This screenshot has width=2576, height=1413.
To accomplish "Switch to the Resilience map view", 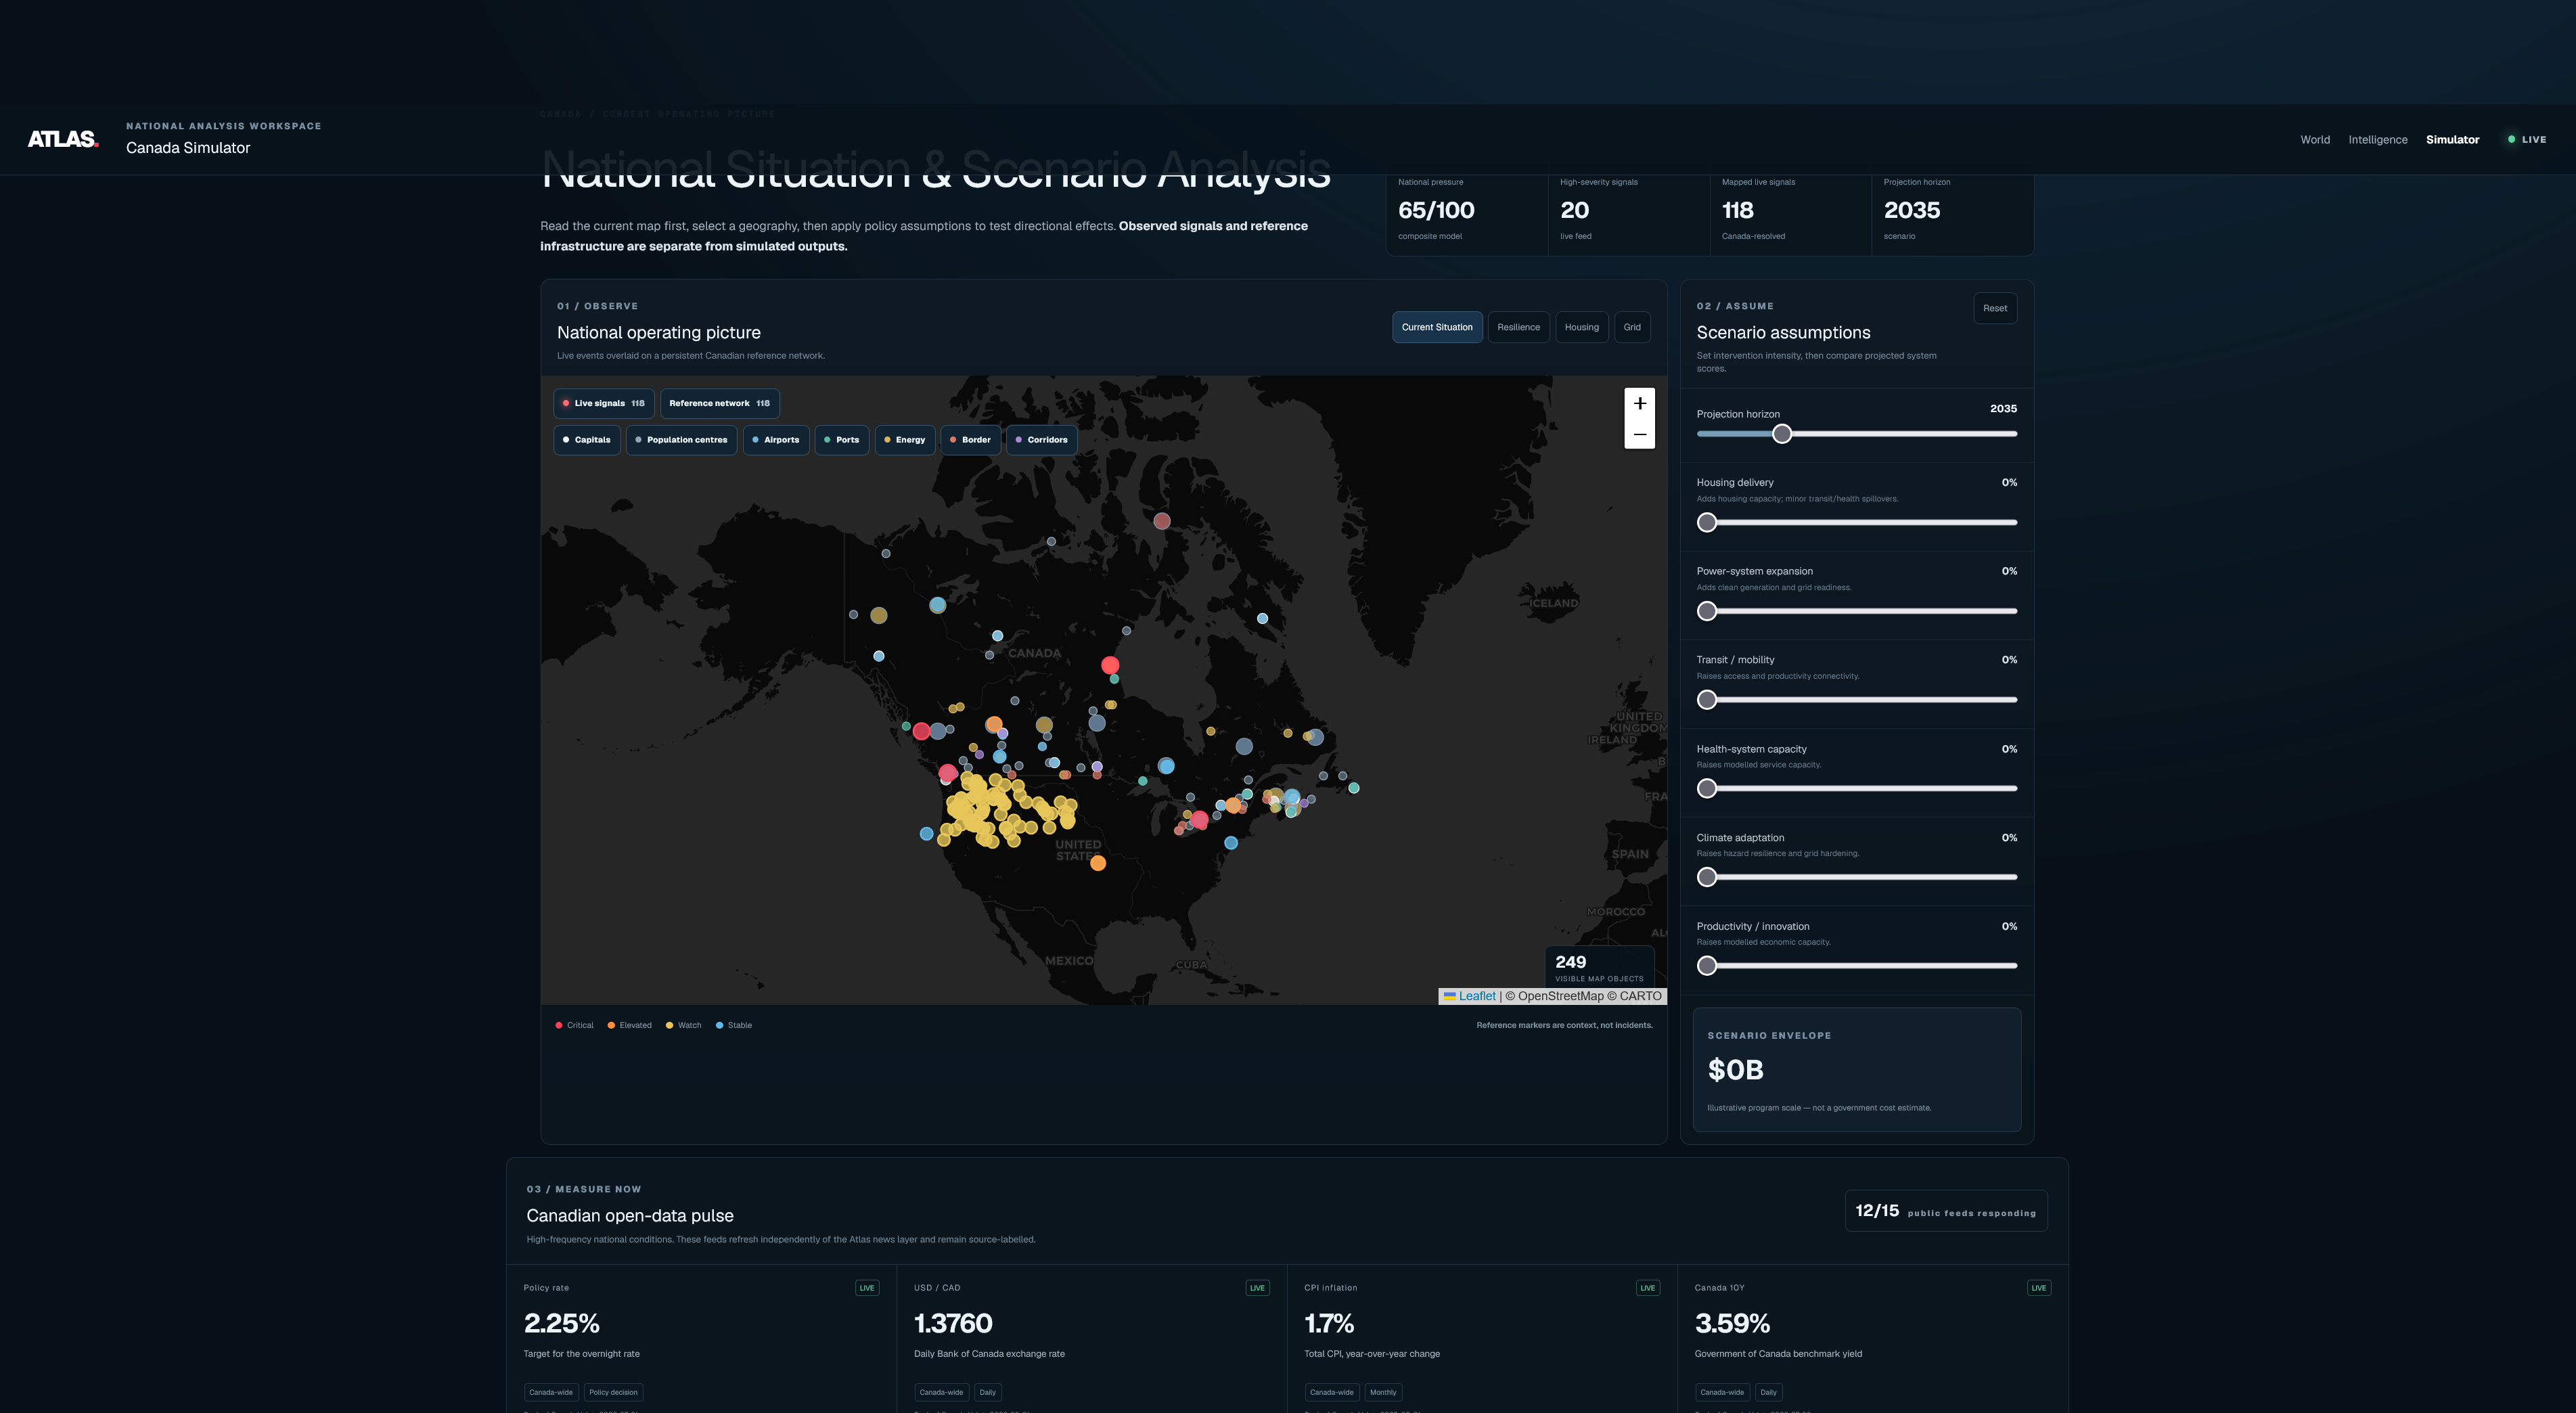I will [1518, 327].
